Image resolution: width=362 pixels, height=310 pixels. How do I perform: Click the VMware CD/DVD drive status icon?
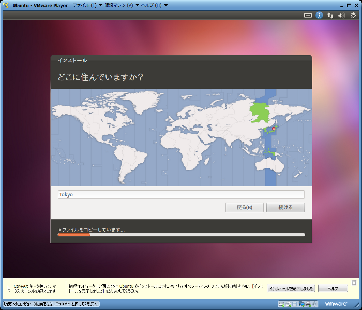tap(289, 304)
